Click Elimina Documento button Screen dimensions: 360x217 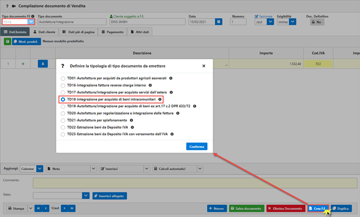[286, 208]
